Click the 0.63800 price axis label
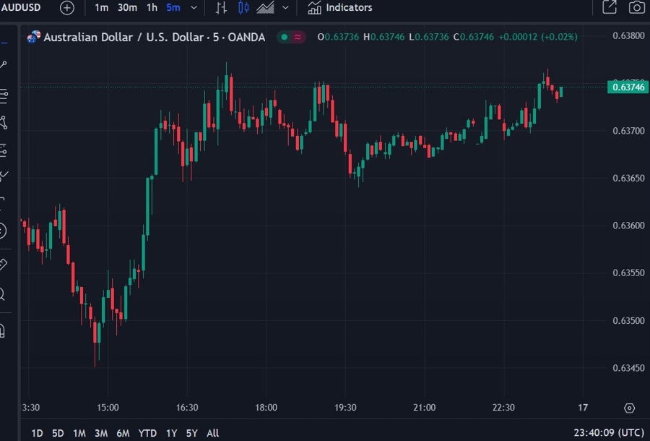Image resolution: width=650 pixels, height=441 pixels. pos(629,35)
